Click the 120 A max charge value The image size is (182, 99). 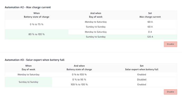tap(150, 37)
